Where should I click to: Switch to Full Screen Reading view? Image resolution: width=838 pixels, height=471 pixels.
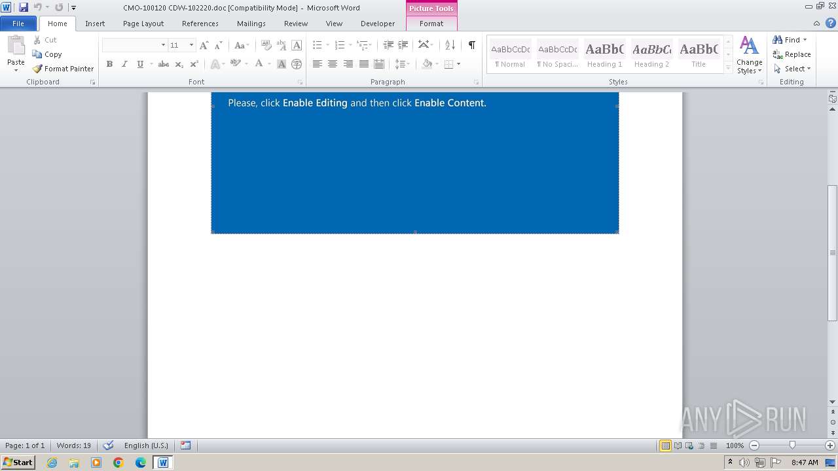click(678, 445)
